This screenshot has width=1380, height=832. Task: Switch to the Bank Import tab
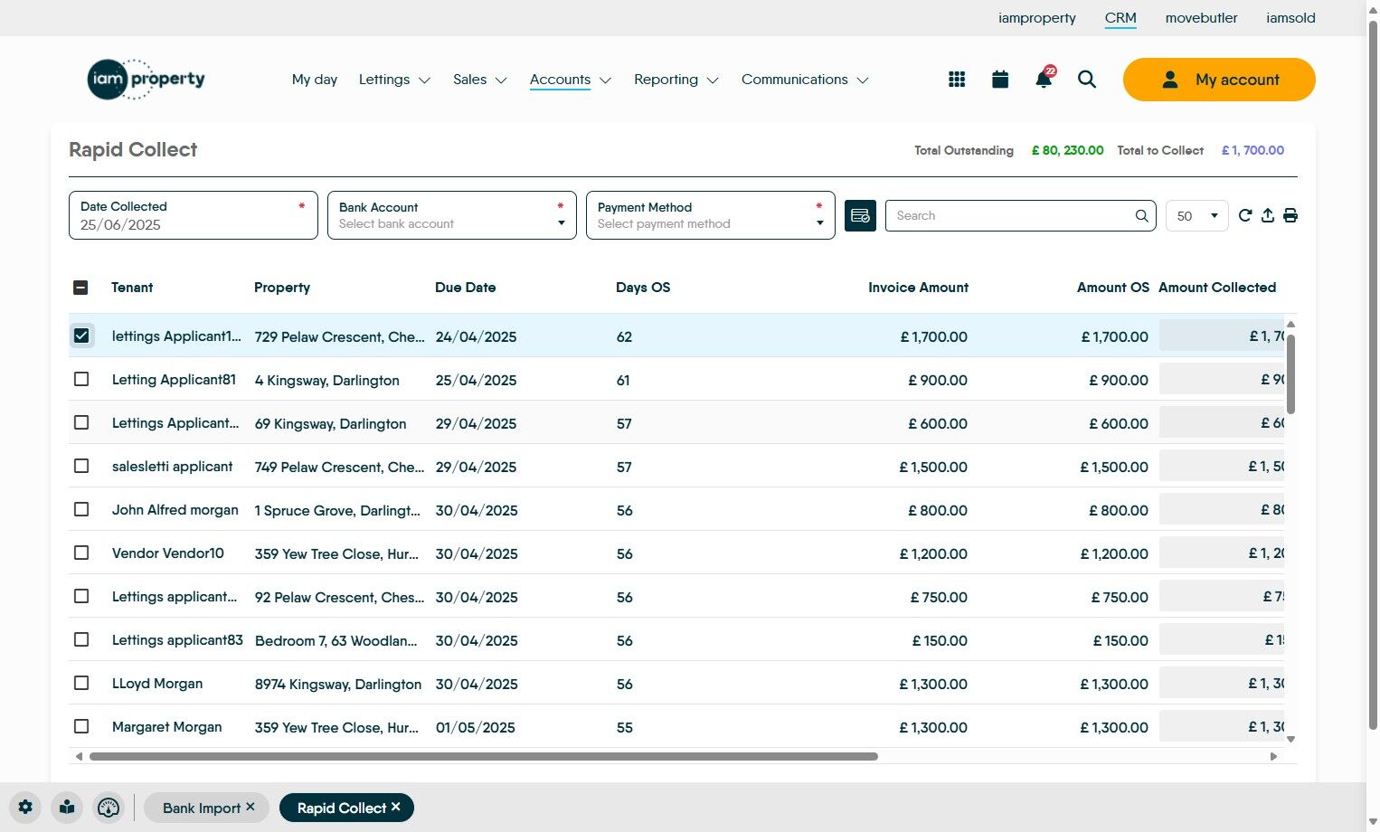pos(201,808)
